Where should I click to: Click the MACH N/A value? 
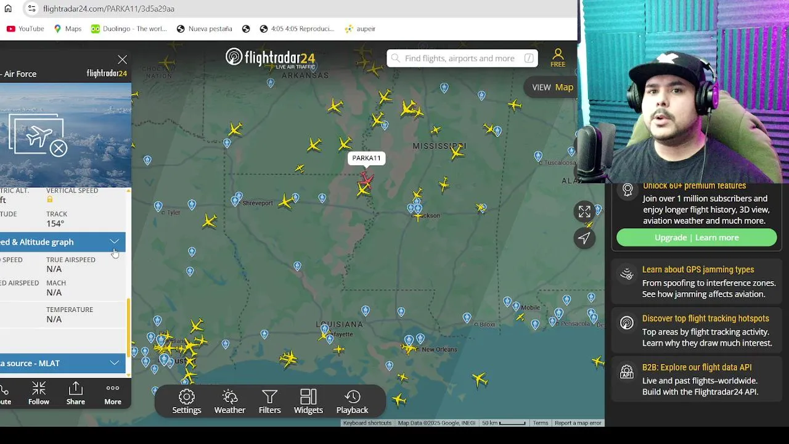(54, 292)
